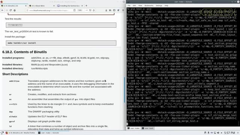Open the Konsole Edit menu
240x135 pixels.
[x=134, y=6]
